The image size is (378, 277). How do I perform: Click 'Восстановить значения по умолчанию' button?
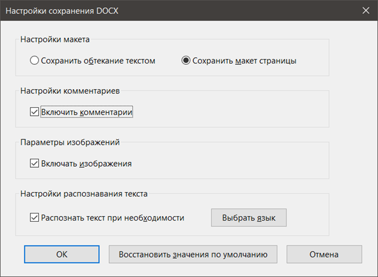193,255
